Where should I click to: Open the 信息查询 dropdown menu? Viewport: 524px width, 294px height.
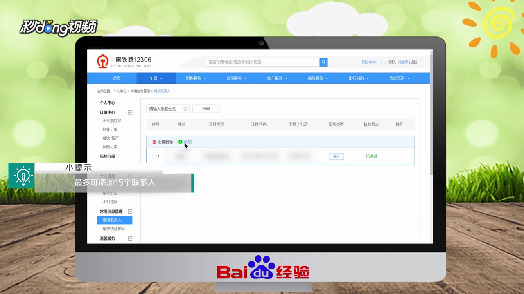tap(399, 78)
